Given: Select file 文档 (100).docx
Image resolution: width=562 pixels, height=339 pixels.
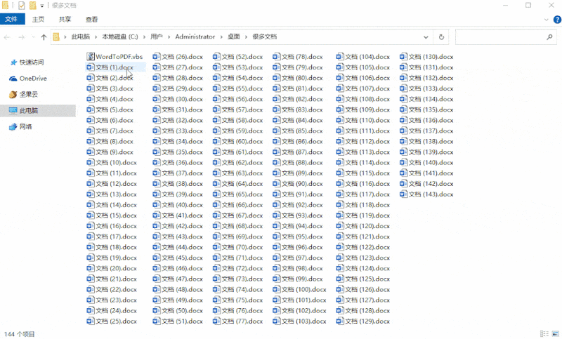Looking at the screenshot, I should coord(299,289).
